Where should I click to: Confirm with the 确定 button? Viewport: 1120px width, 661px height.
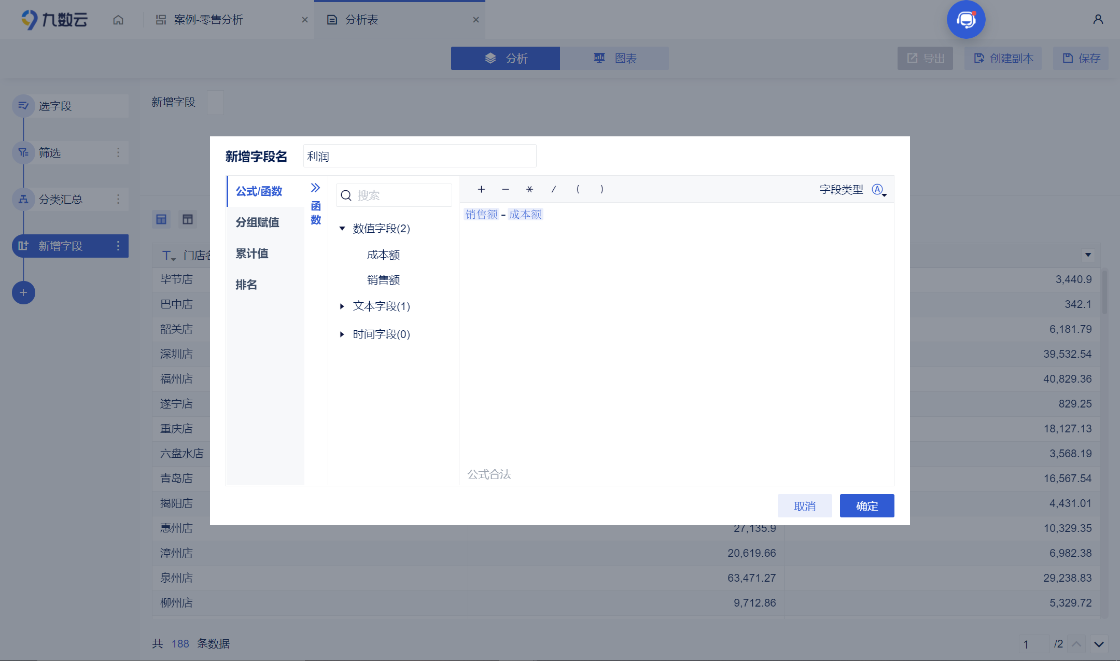[867, 506]
